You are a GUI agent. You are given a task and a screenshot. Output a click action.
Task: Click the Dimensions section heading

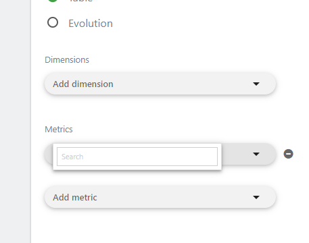click(x=67, y=60)
